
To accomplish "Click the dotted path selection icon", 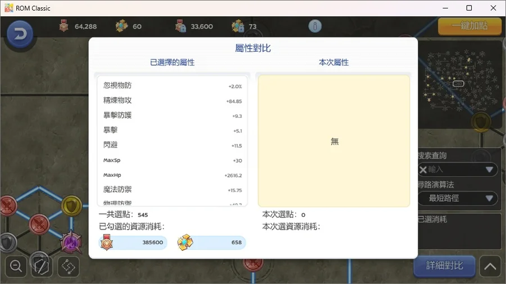I will coord(68,267).
